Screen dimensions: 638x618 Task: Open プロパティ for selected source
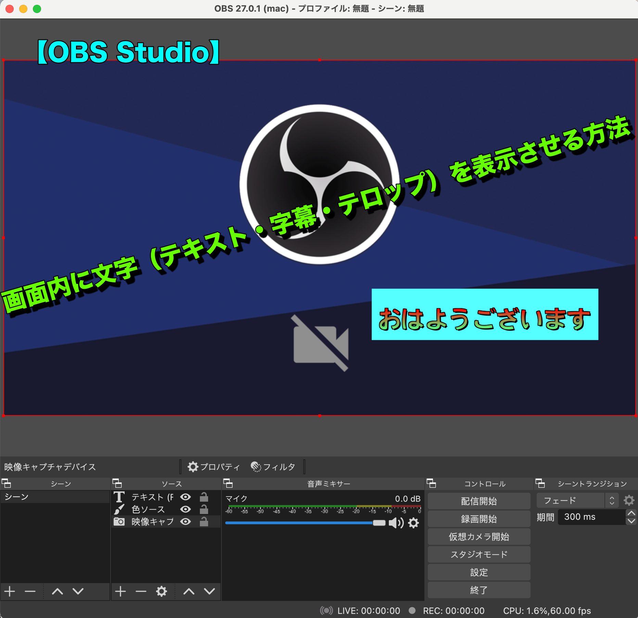click(x=214, y=467)
